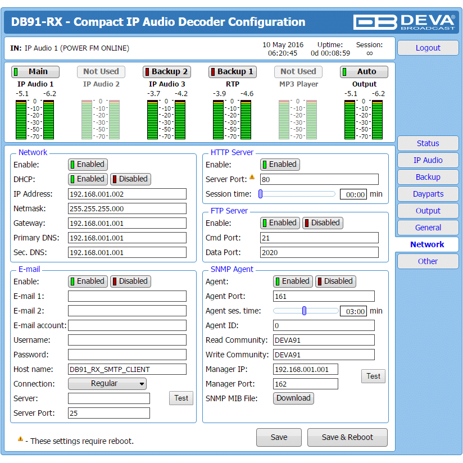The width and height of the screenshot is (463, 463).
Task: Click the E-mail account field
Action: [x=127, y=325]
